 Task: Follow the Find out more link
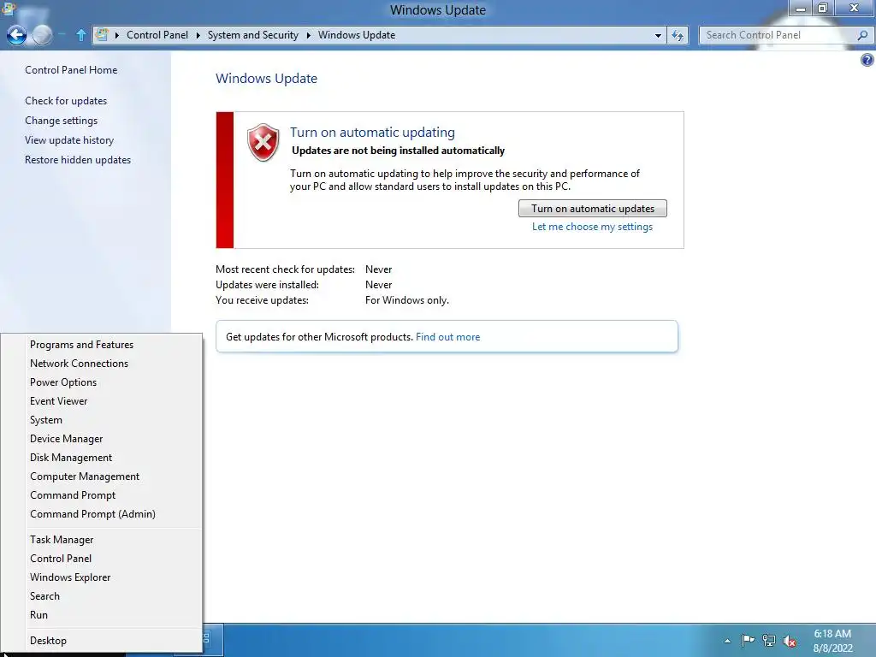pyautogui.click(x=447, y=337)
